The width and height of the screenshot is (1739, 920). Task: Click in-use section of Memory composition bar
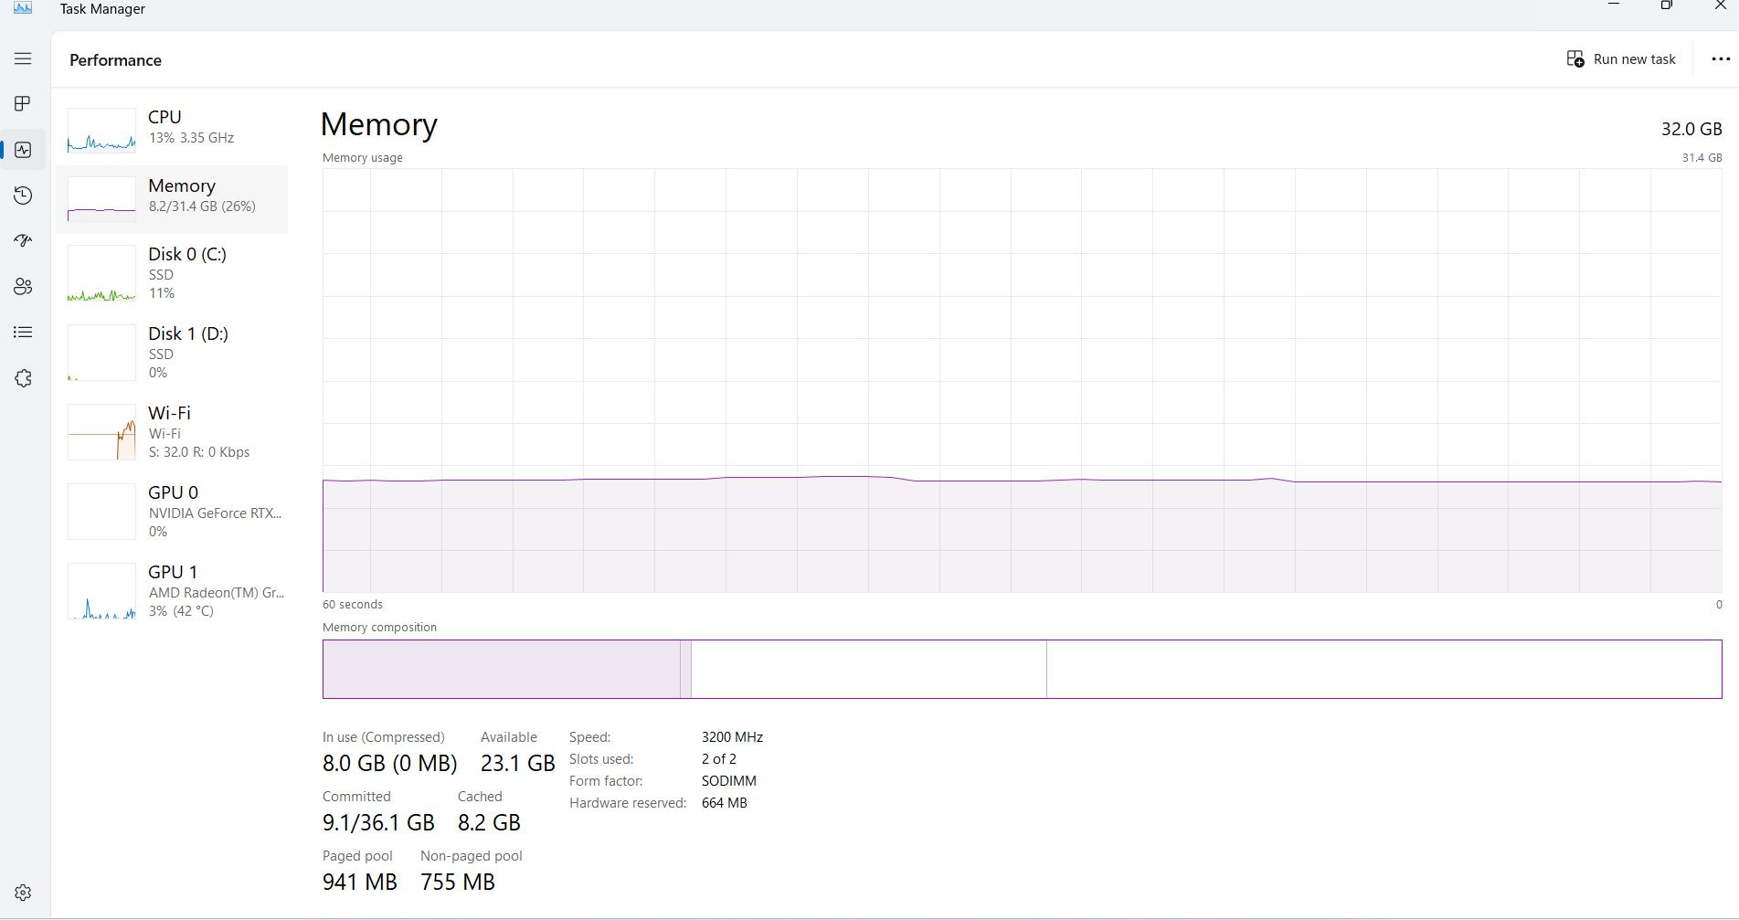click(501, 670)
